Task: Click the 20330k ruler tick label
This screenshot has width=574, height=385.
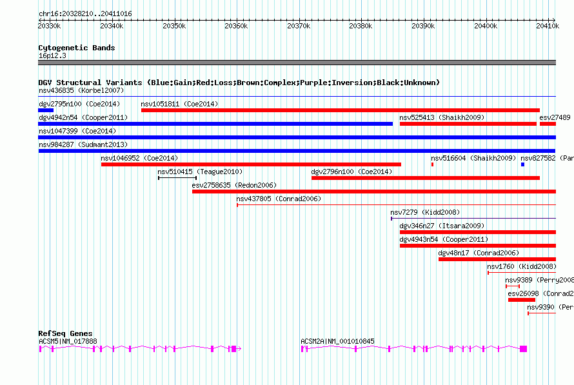Action: pyautogui.click(x=50, y=26)
